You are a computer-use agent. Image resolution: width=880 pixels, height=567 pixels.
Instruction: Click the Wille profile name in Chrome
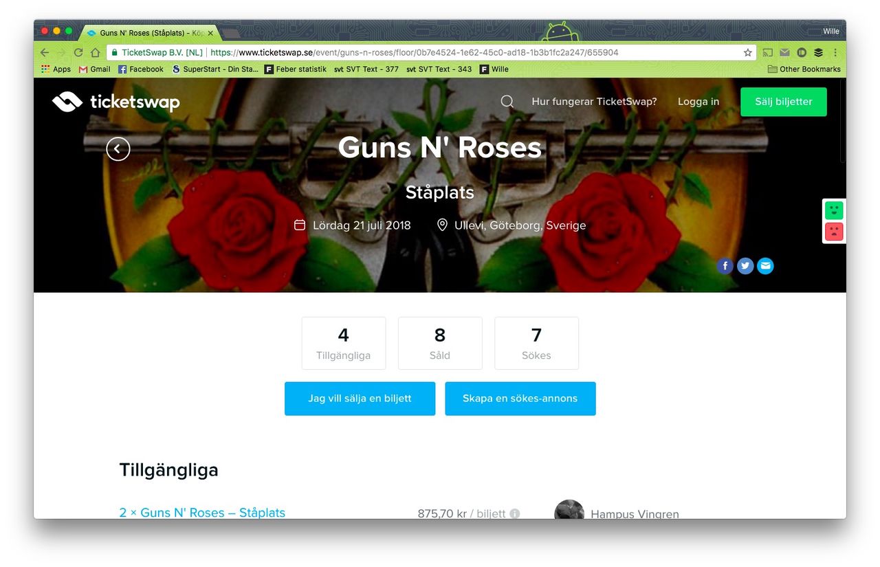click(831, 32)
